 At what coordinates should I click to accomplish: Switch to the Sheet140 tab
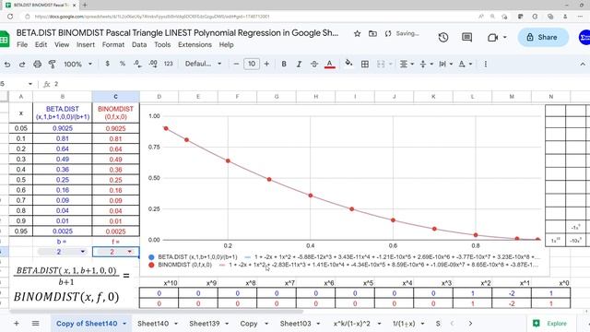coord(153,324)
